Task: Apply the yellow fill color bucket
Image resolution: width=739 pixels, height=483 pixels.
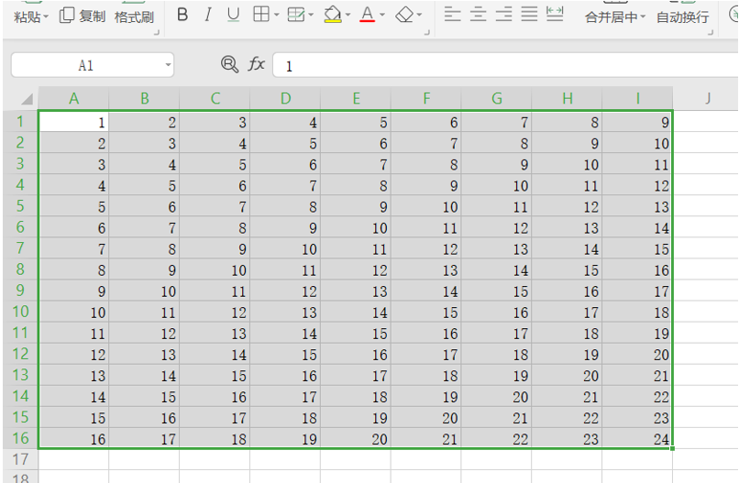Action: coord(333,15)
